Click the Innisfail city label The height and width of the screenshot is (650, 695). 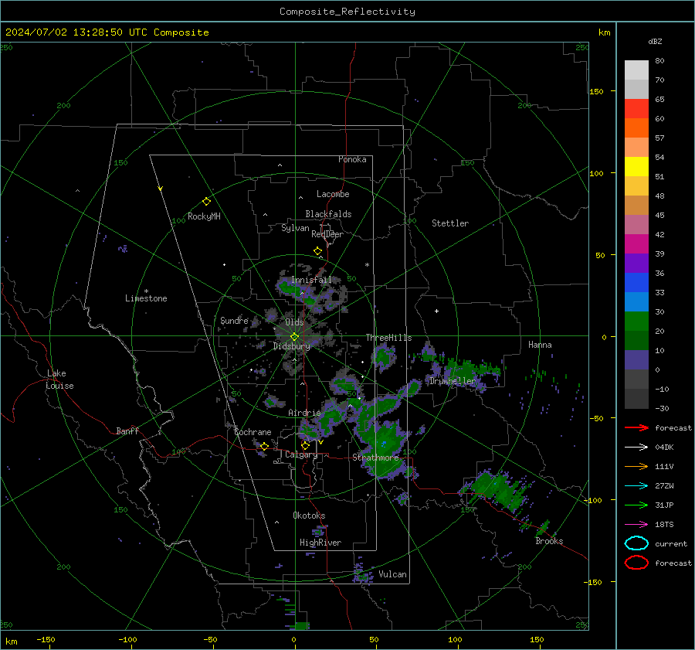[x=312, y=280]
